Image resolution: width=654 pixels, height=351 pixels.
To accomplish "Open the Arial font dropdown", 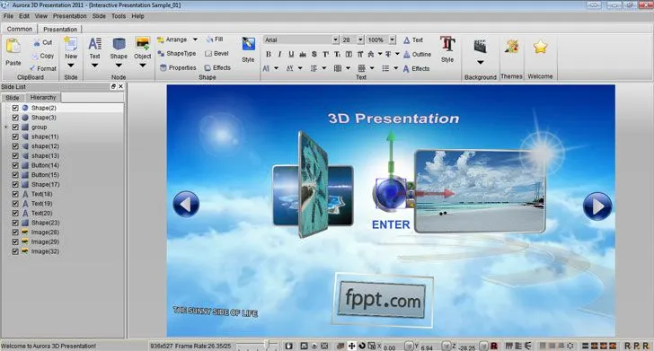I will point(335,39).
